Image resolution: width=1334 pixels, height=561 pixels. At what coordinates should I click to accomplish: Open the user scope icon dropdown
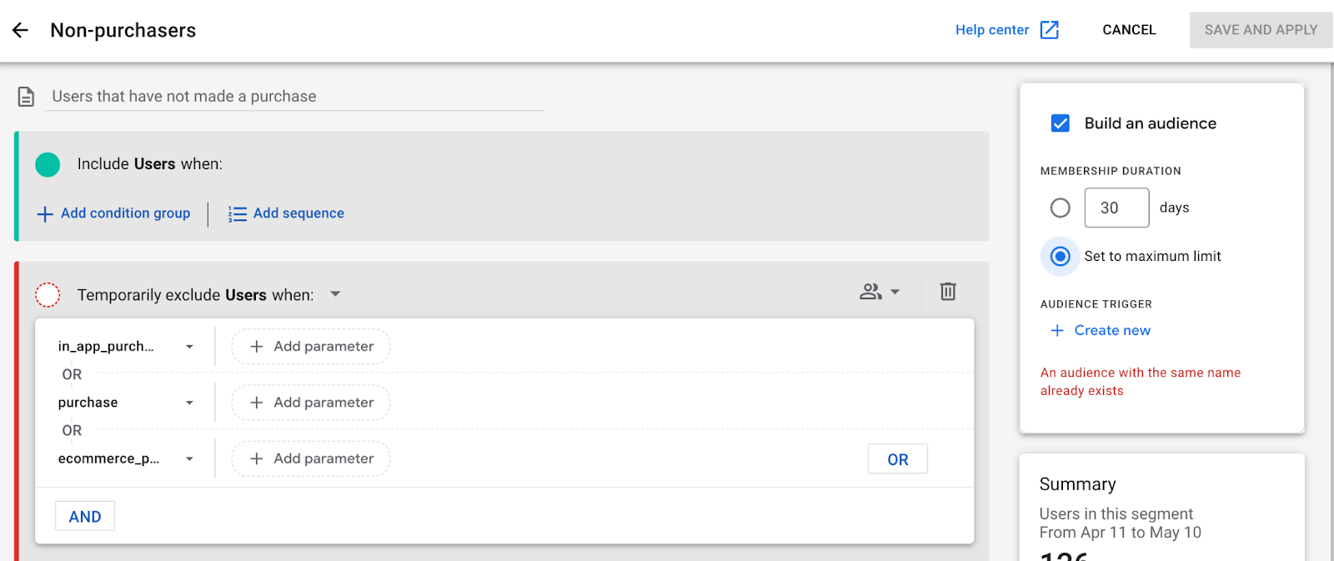pos(880,292)
